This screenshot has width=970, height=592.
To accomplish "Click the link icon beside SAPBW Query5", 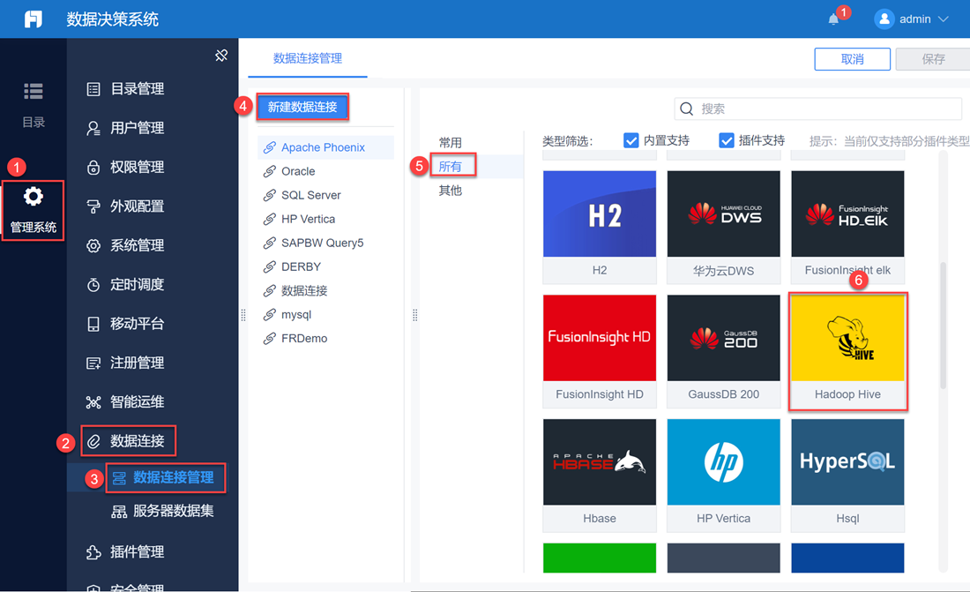I will tap(269, 243).
